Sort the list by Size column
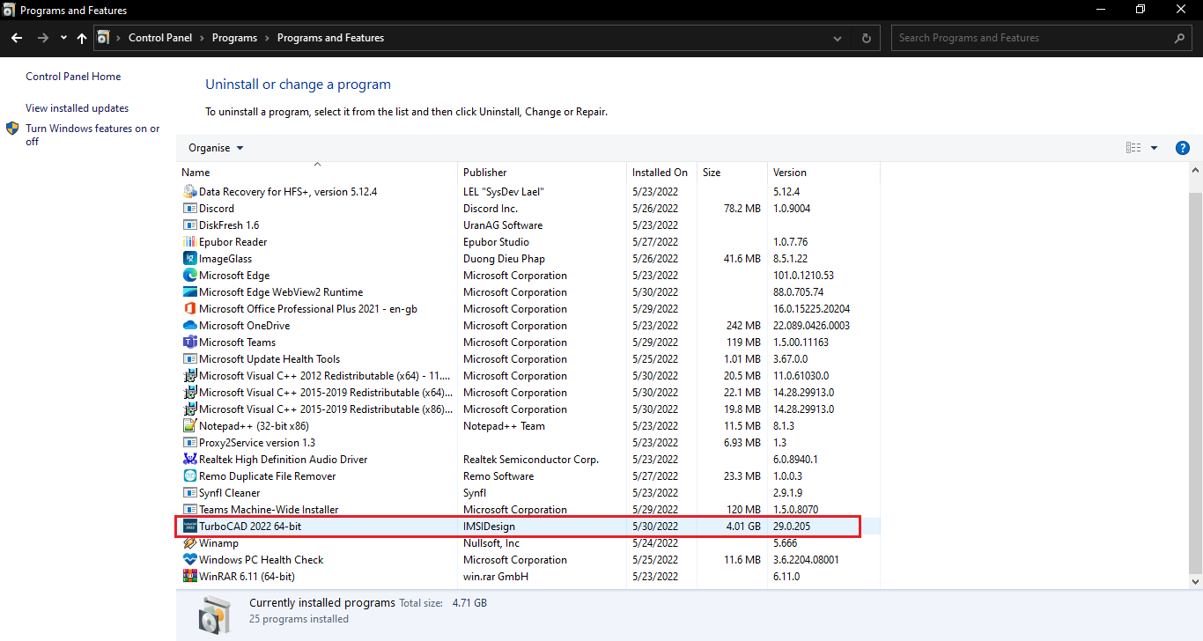 pos(733,173)
